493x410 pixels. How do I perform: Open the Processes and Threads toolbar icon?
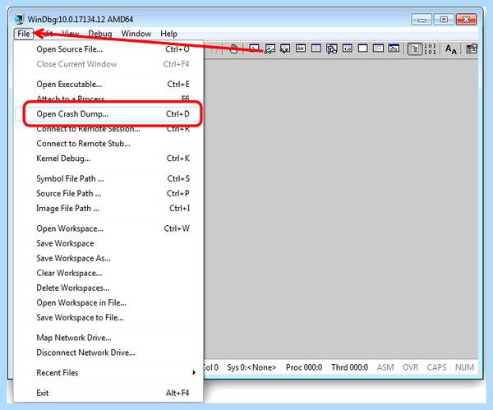pyautogui.click(x=378, y=48)
